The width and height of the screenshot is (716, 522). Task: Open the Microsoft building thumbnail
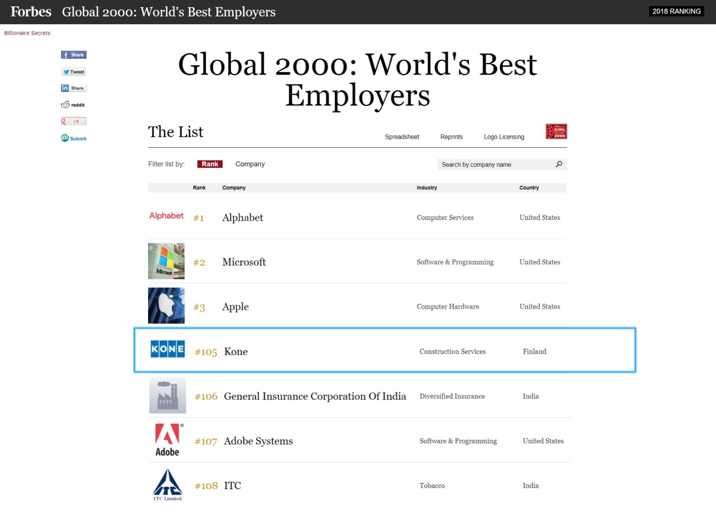coord(166,261)
